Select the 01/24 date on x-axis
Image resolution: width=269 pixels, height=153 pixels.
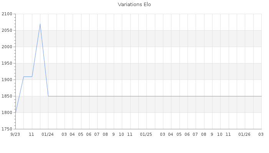point(48,134)
